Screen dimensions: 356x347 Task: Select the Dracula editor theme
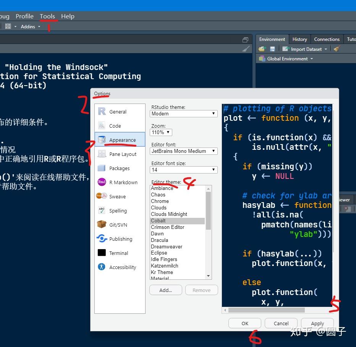point(159,240)
